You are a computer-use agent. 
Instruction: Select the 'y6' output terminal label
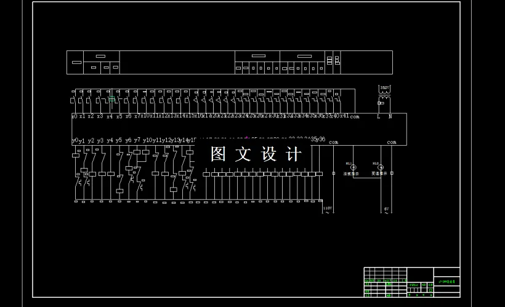coord(128,141)
